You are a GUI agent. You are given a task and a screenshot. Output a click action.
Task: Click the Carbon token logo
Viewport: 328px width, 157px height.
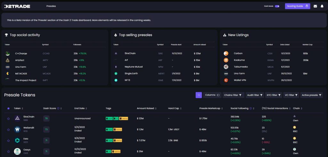(226, 53)
